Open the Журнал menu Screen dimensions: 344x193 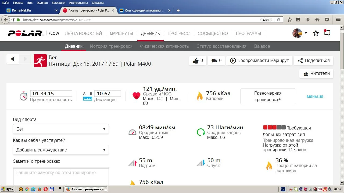coord(42,3)
